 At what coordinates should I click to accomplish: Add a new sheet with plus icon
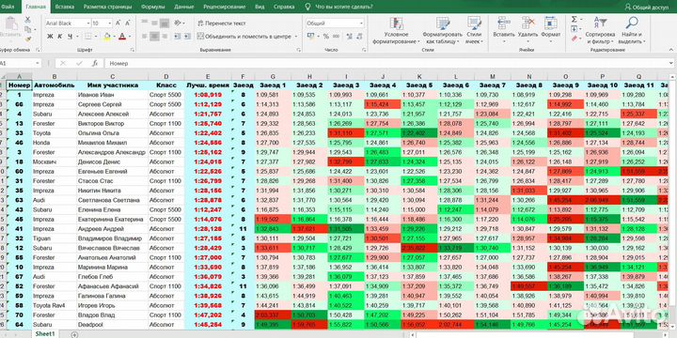coord(74,334)
